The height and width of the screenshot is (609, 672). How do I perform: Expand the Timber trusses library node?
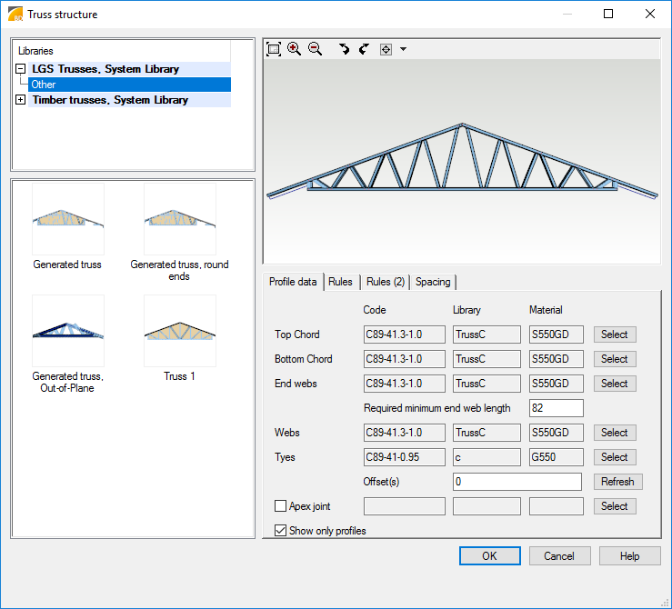click(21, 100)
